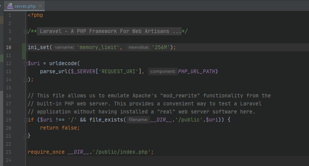Collapse the if block at line 19
The height and width of the screenshot is (166, 309).
pyautogui.click(x=25, y=120)
